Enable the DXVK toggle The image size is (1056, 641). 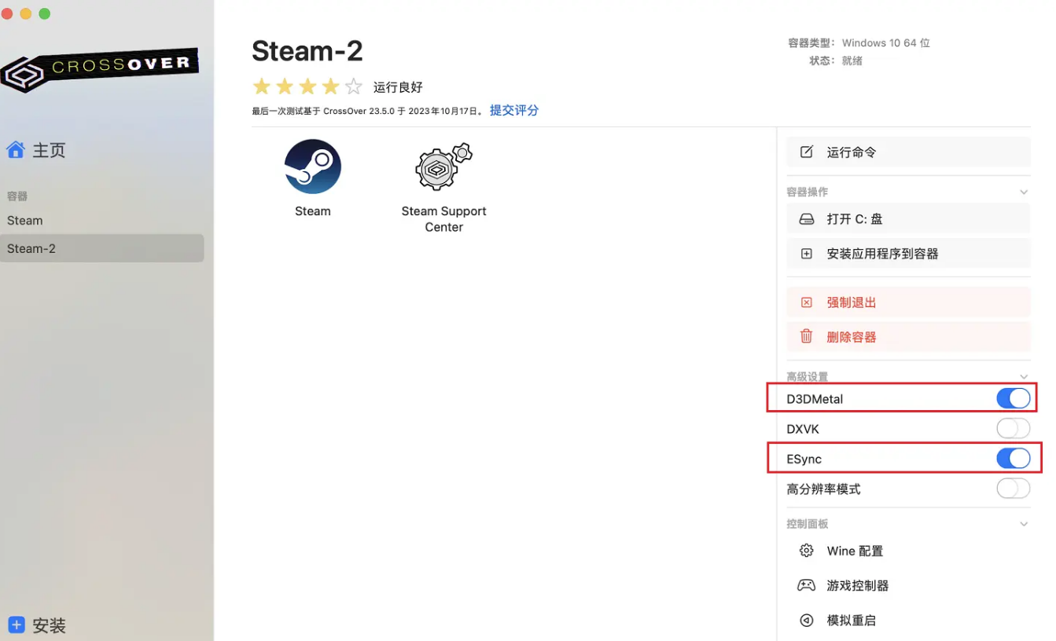(x=1013, y=429)
